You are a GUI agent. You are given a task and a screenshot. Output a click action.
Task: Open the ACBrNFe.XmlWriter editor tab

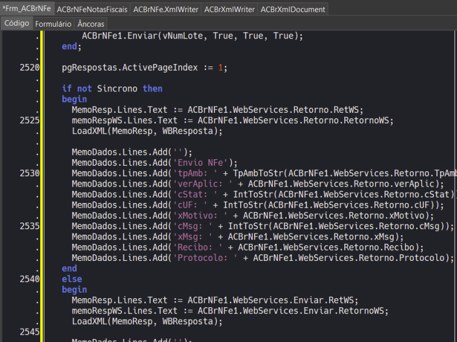tap(166, 9)
